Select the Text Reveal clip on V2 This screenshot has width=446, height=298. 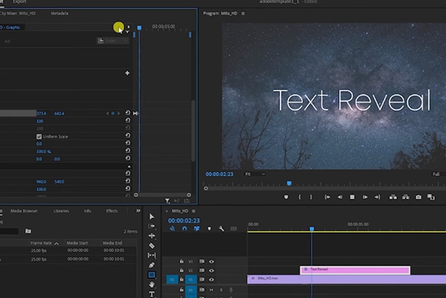[x=355, y=270]
